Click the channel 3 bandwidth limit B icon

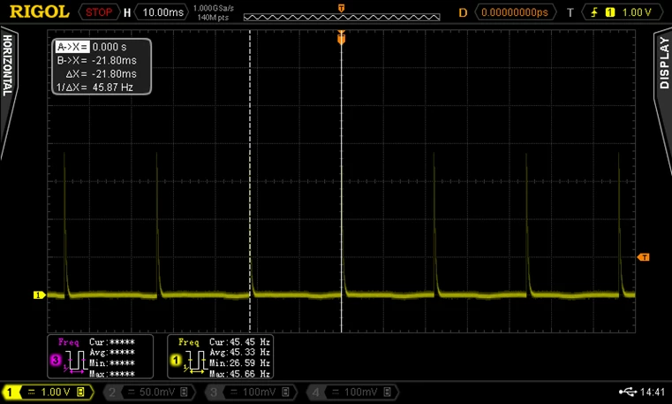pyautogui.click(x=285, y=392)
